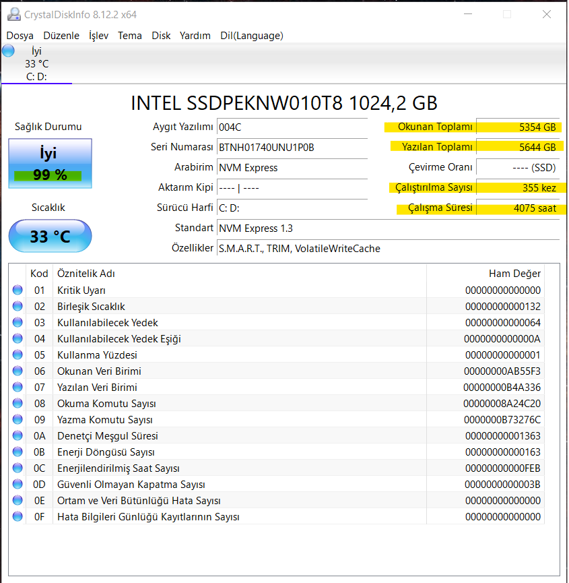Open the Dosya menu
The width and height of the screenshot is (569, 583).
tap(20, 36)
